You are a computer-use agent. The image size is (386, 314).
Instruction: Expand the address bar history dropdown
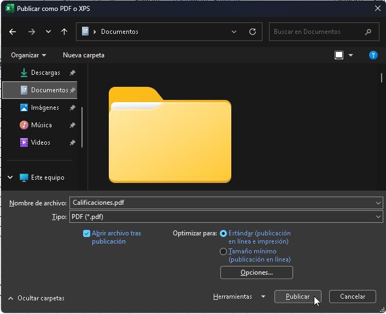(234, 32)
